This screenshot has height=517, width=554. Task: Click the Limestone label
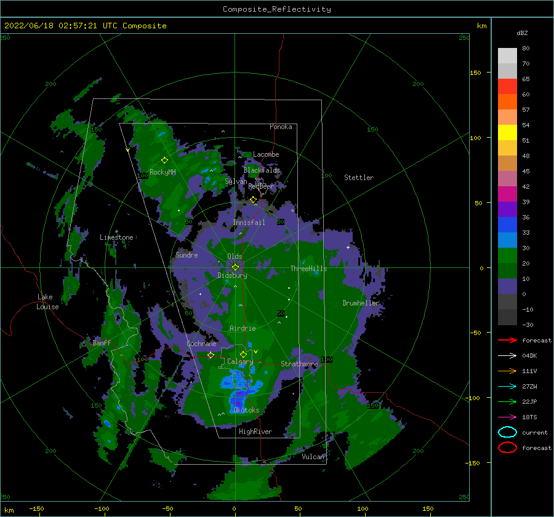116,237
